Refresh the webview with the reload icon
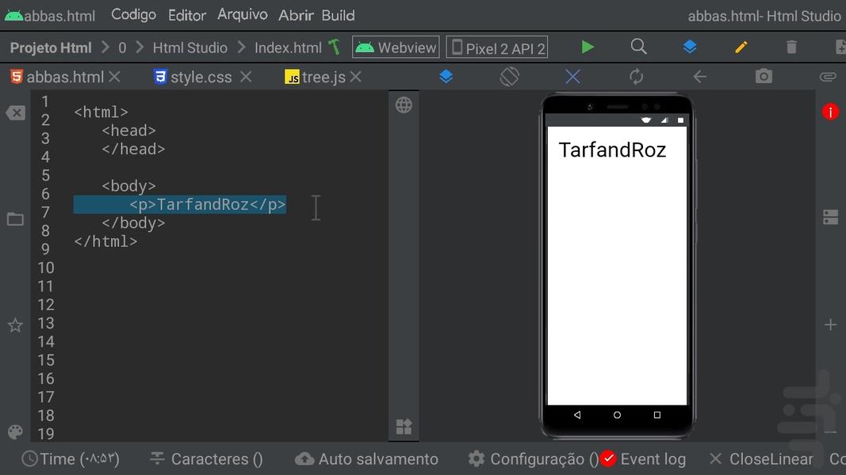The image size is (846, 475). 636,76
